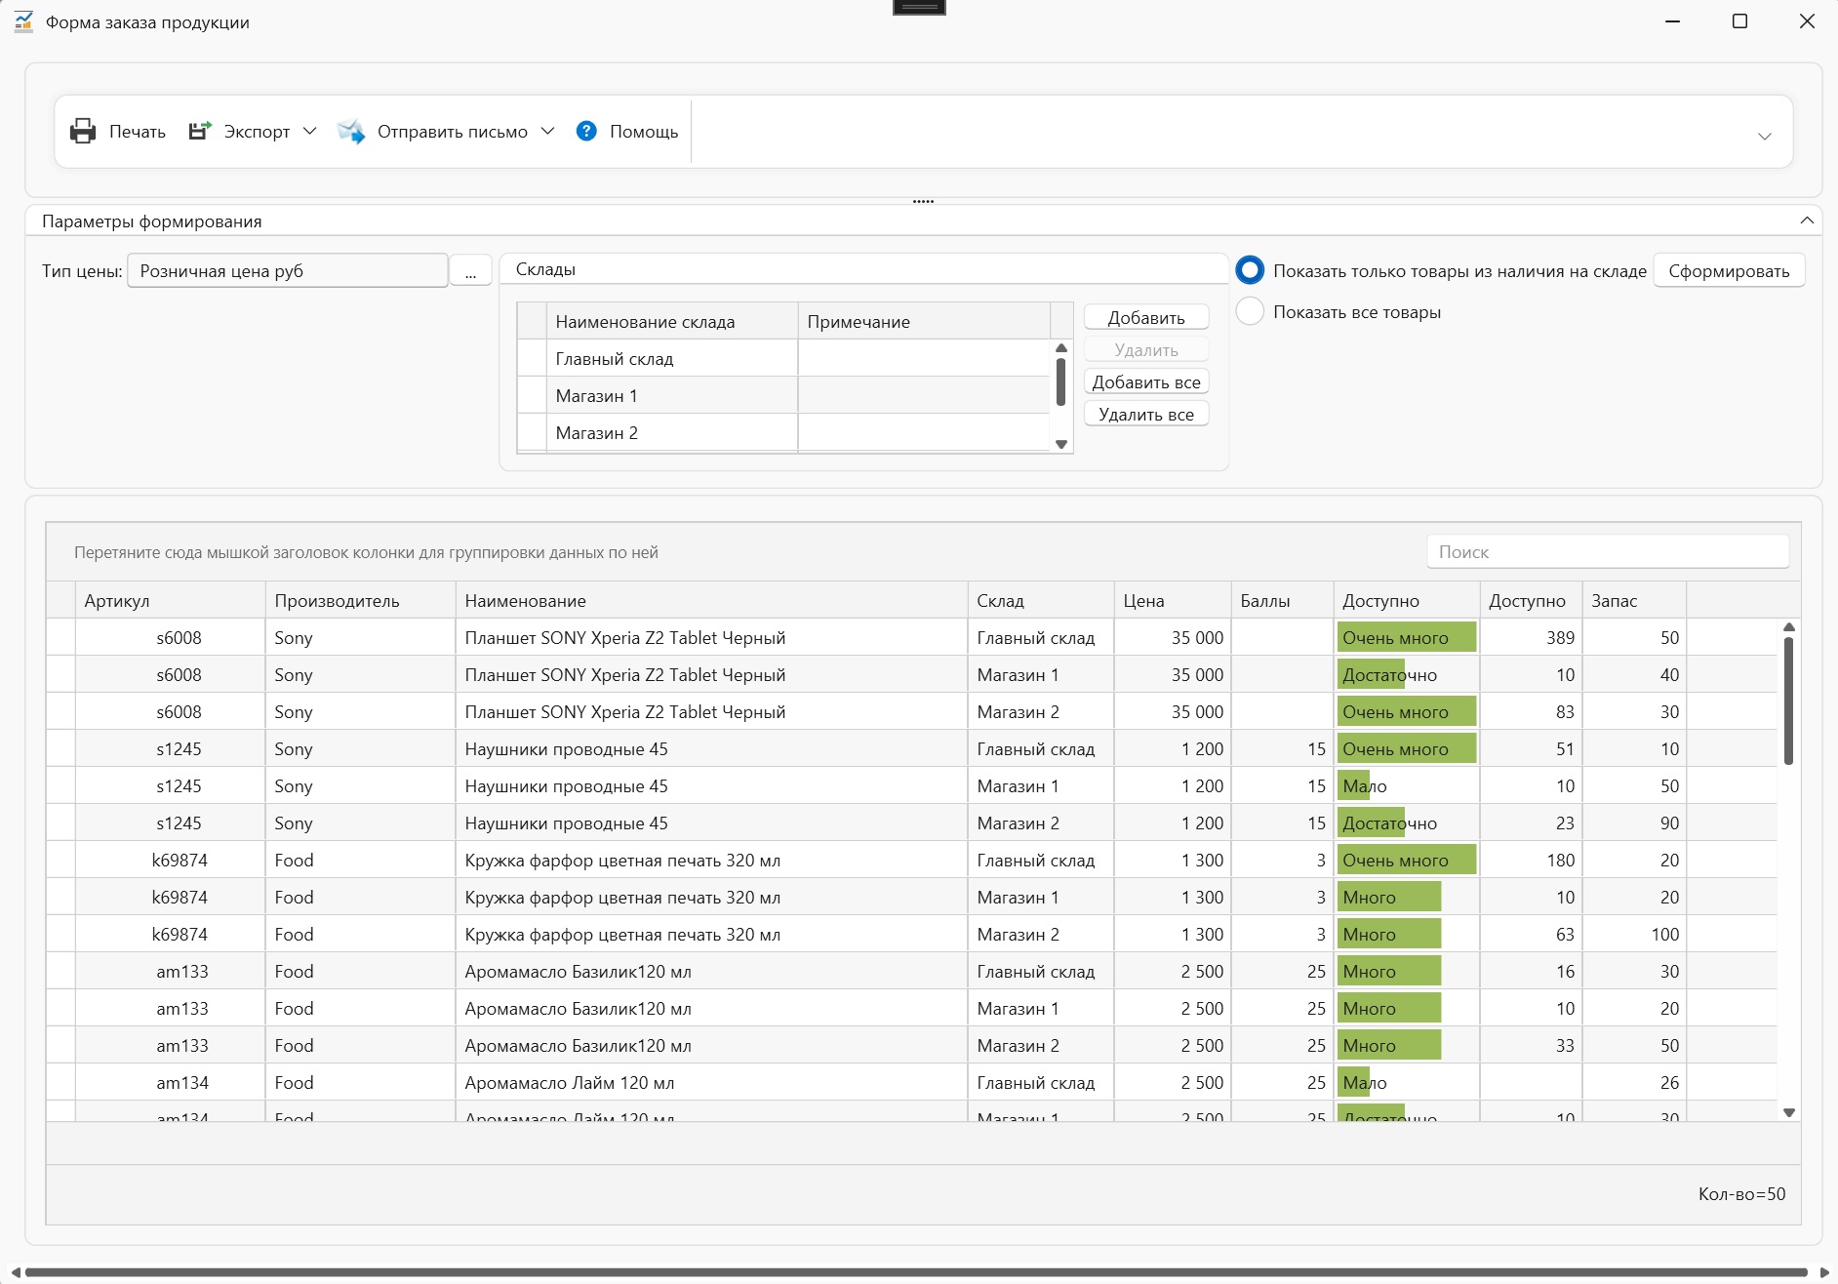Click the Помощь toolbar label

point(644,131)
